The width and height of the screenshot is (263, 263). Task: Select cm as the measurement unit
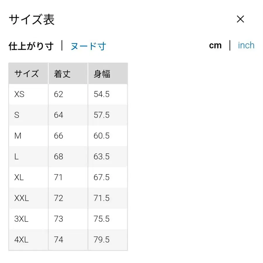[x=215, y=45]
